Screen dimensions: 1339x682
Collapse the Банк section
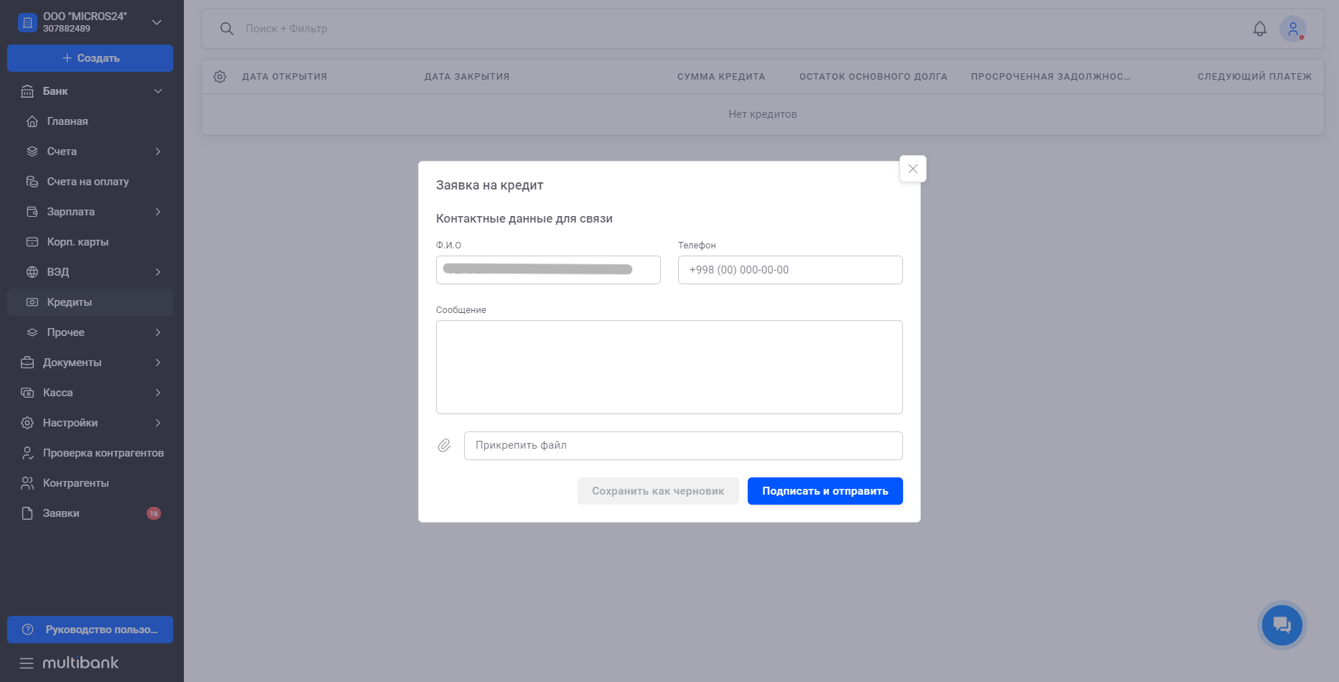point(158,91)
